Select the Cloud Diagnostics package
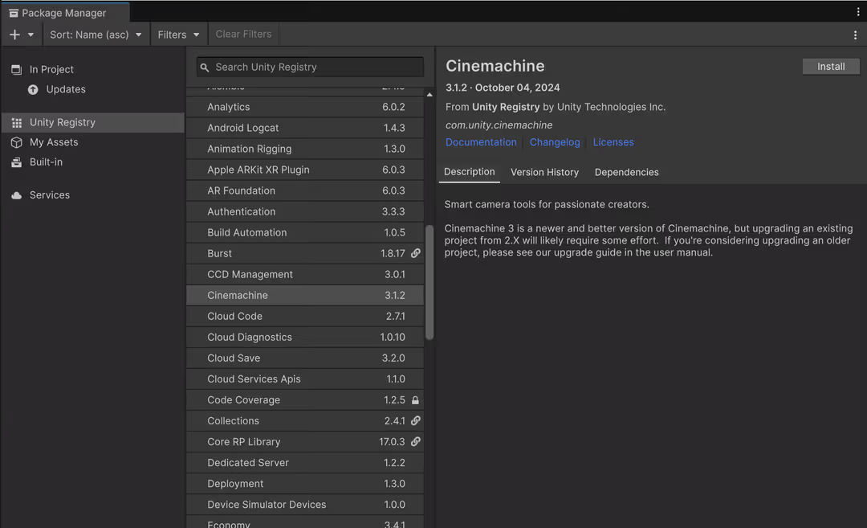 tap(305, 337)
